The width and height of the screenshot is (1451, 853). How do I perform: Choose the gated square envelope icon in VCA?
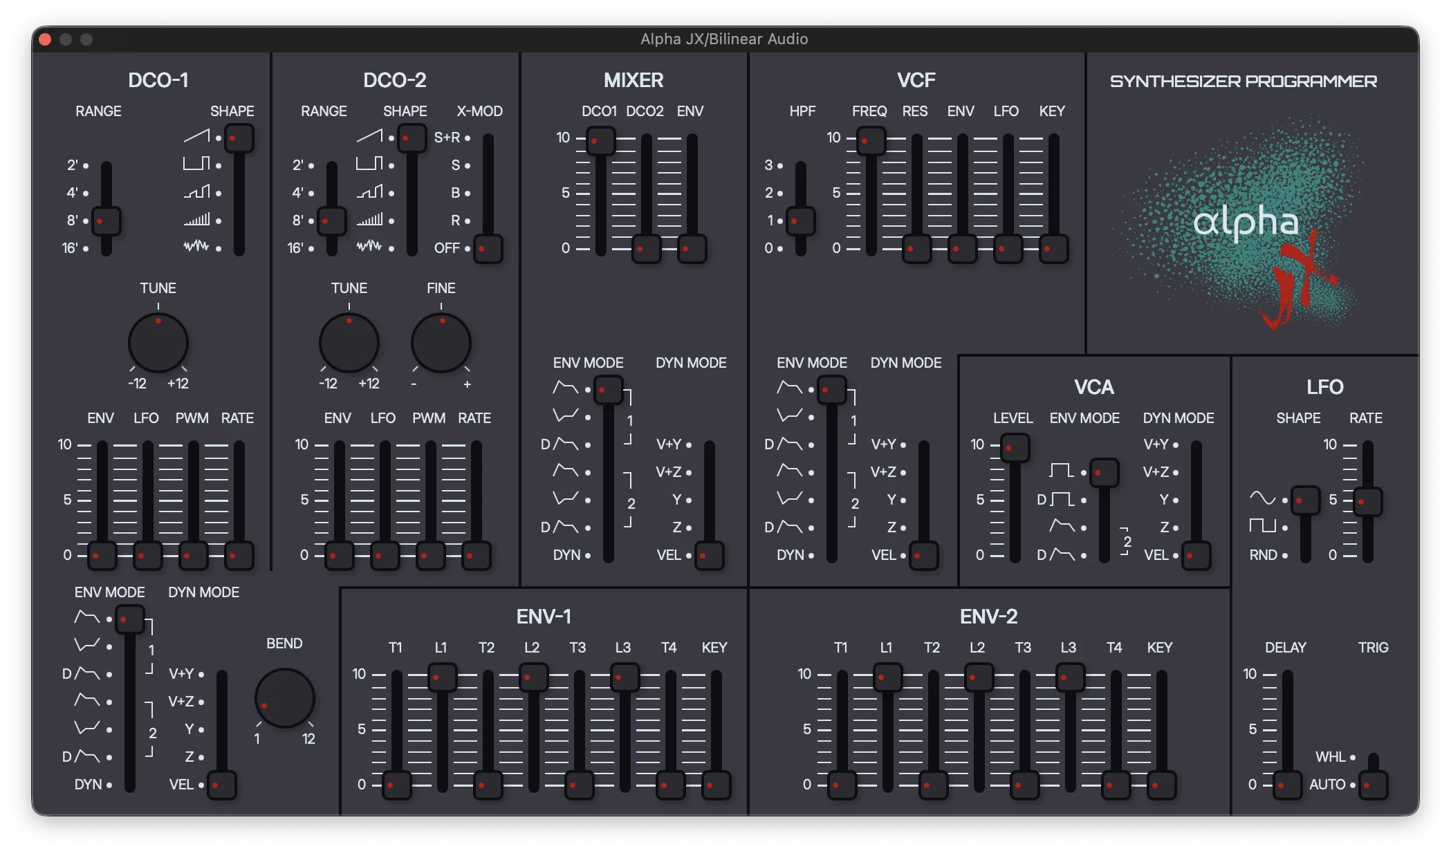1061,471
